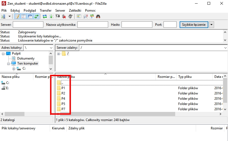Search for files with the binoculars icon
Screen dimensions: 228x141
click(x=98, y=16)
